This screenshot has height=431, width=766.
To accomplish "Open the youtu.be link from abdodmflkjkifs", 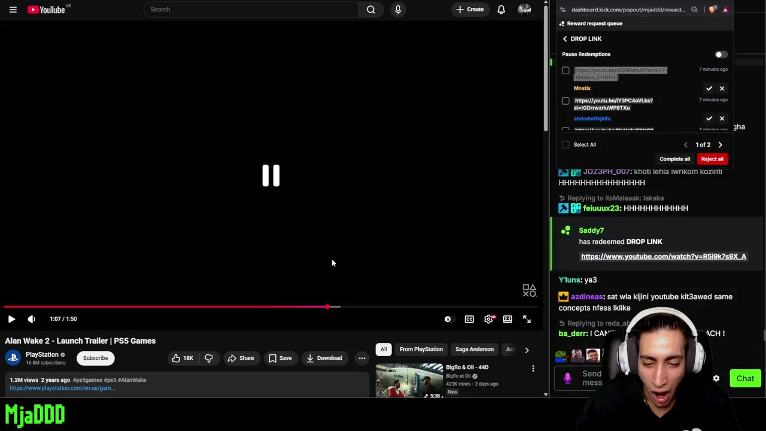I will tap(613, 104).
